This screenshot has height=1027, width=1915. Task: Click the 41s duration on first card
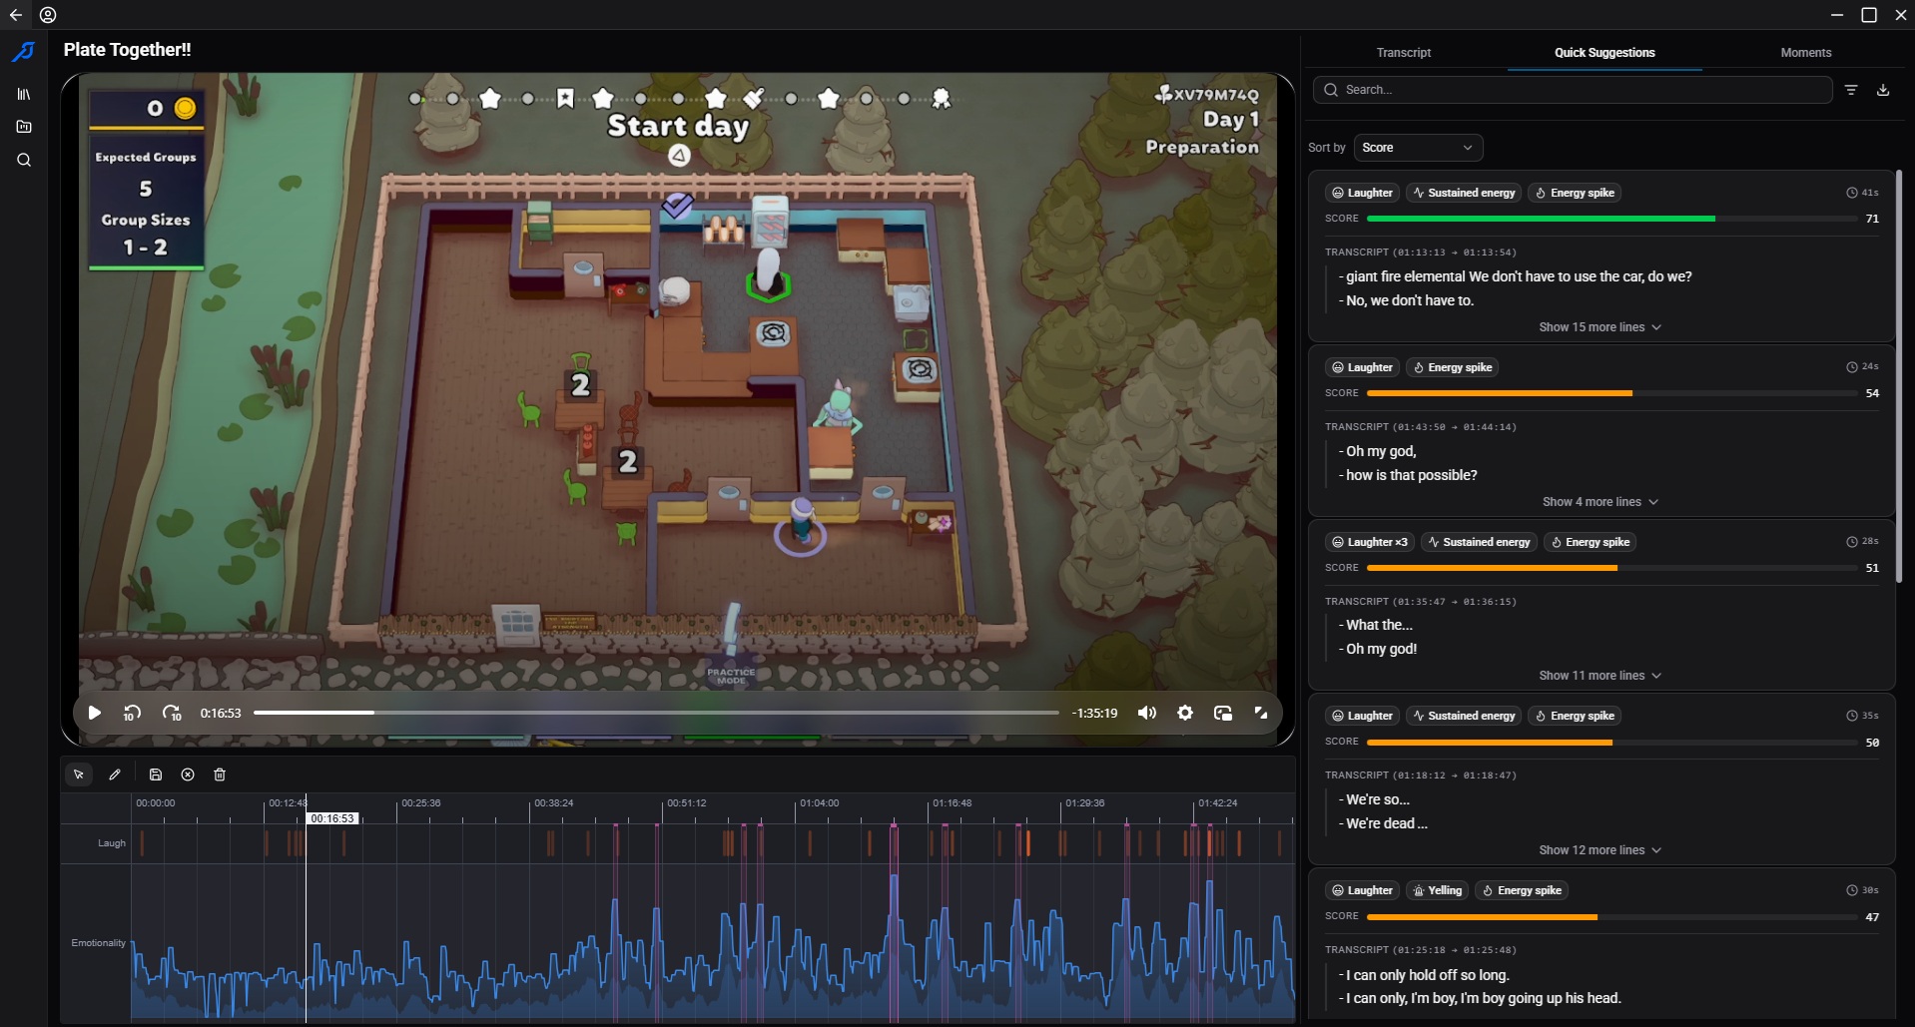1862,193
